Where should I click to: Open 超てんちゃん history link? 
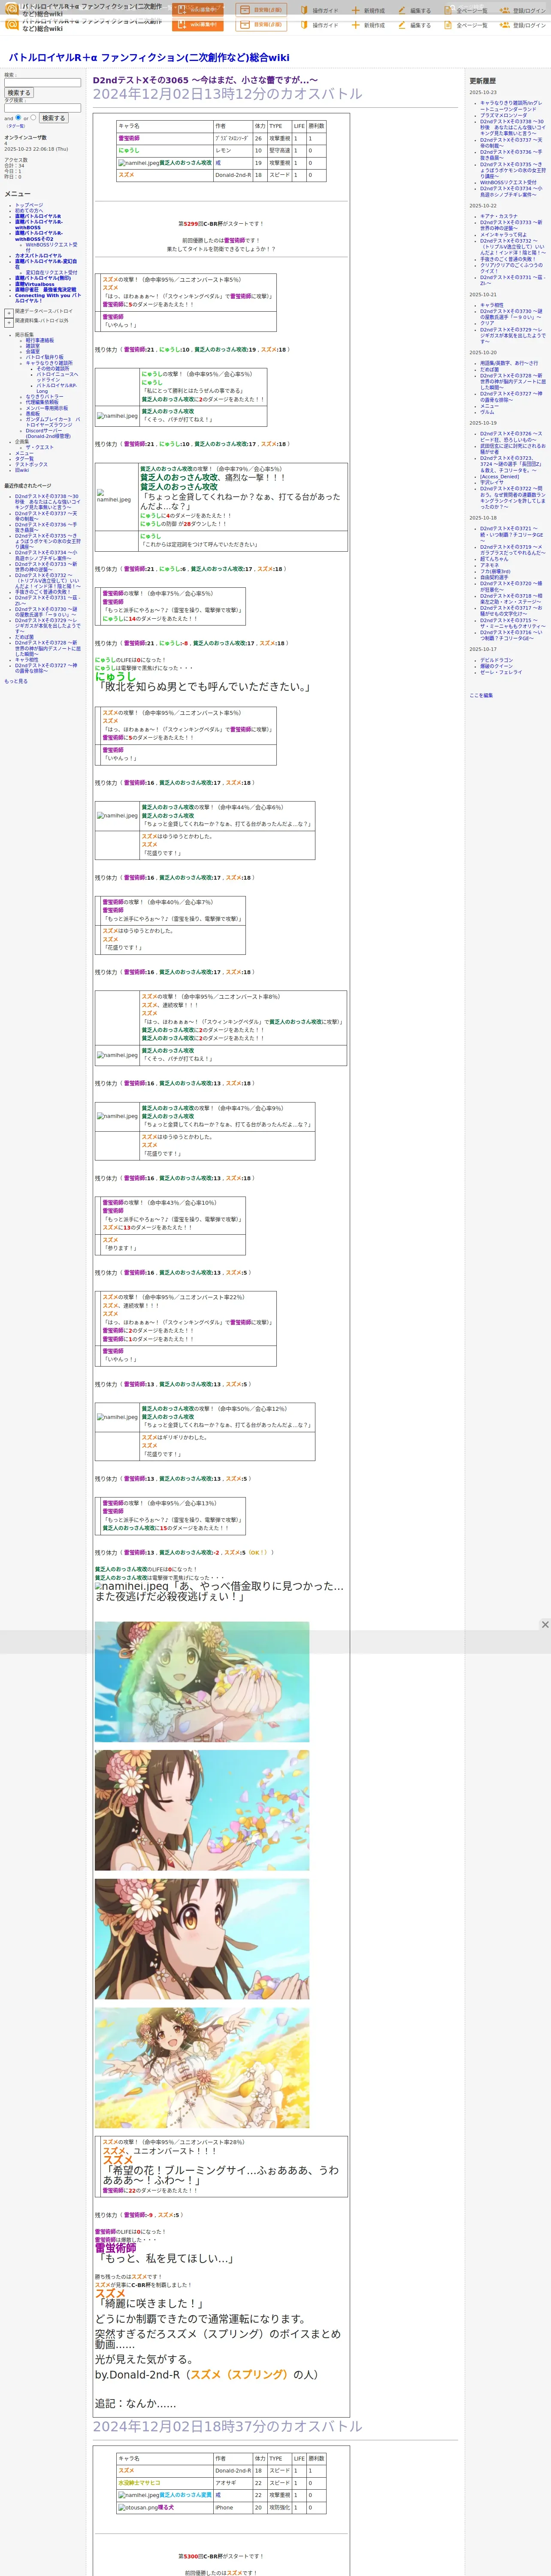pos(494,559)
